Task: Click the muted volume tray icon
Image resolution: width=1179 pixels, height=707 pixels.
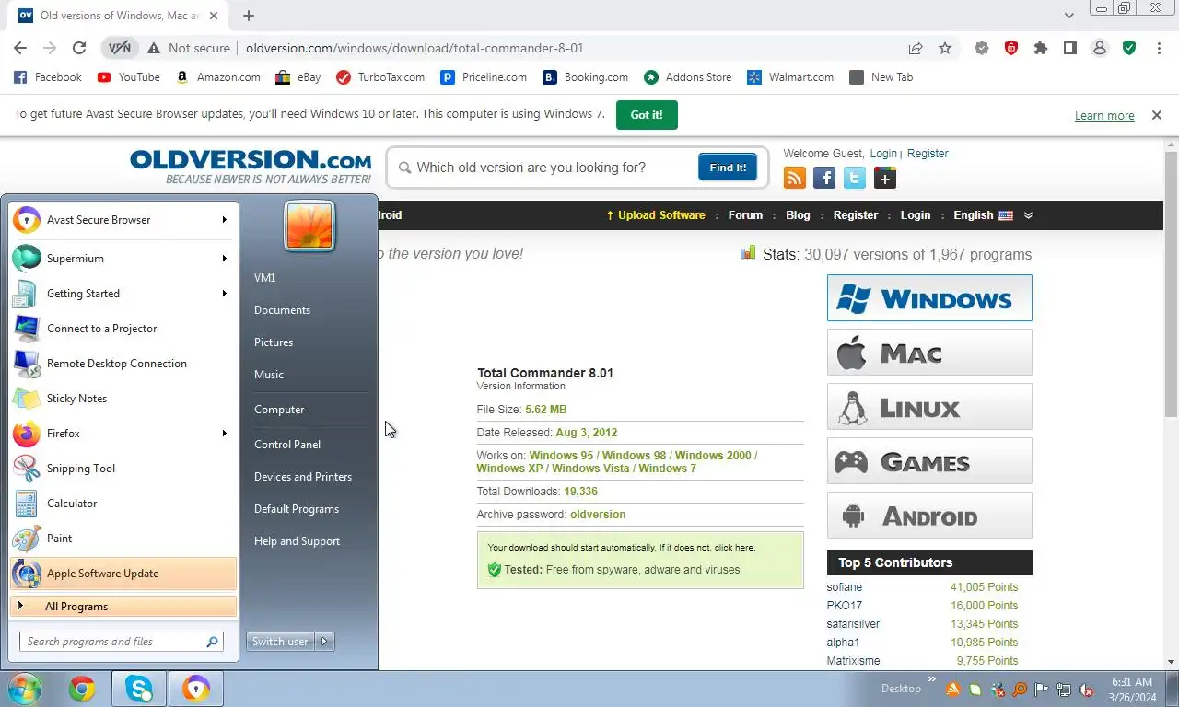Action: click(1086, 689)
